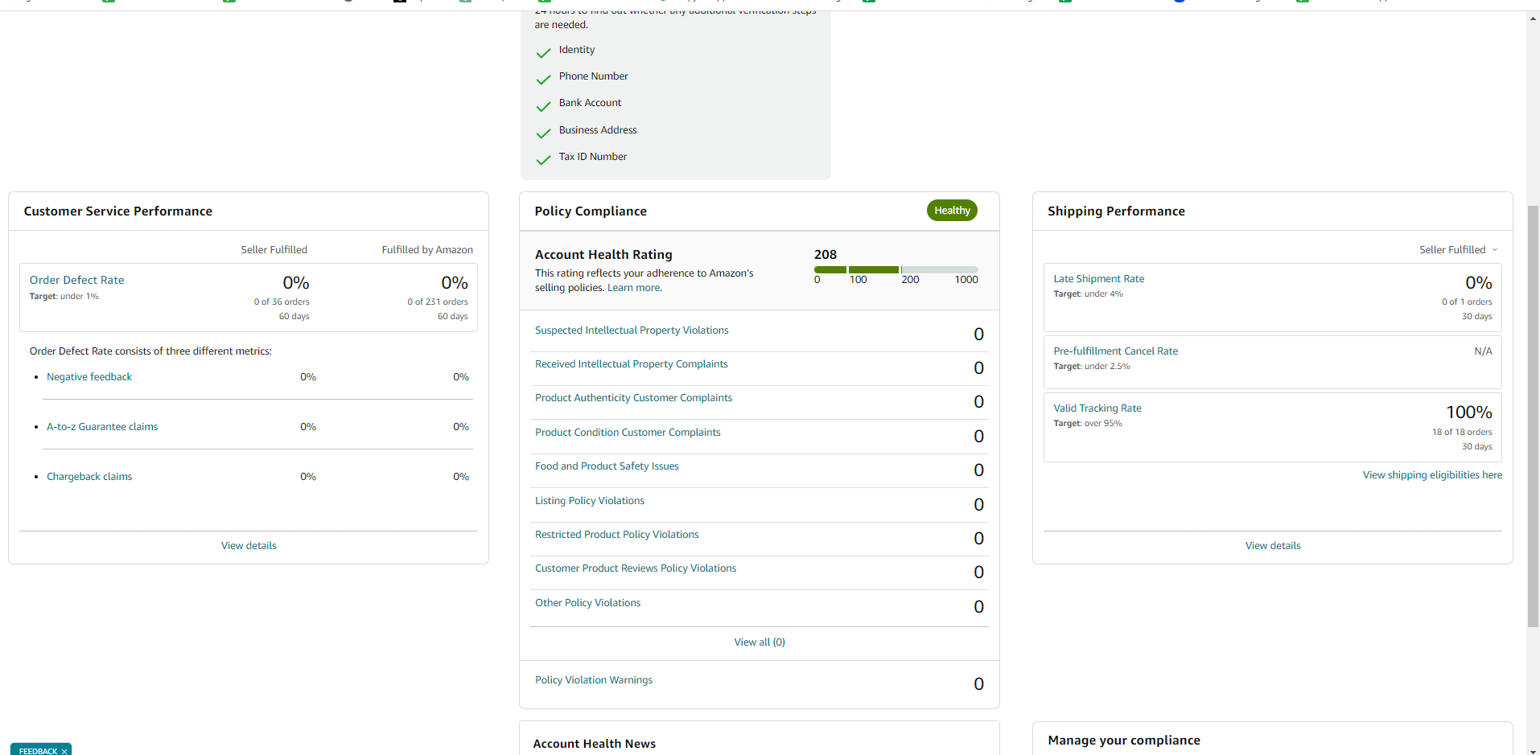Image resolution: width=1540 pixels, height=755 pixels.
Task: Click the '18 of 18 orders' text
Action: point(1462,433)
